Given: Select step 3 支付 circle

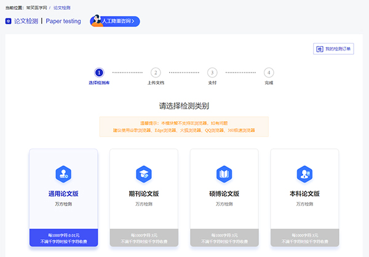Looking at the screenshot, I should (212, 72).
